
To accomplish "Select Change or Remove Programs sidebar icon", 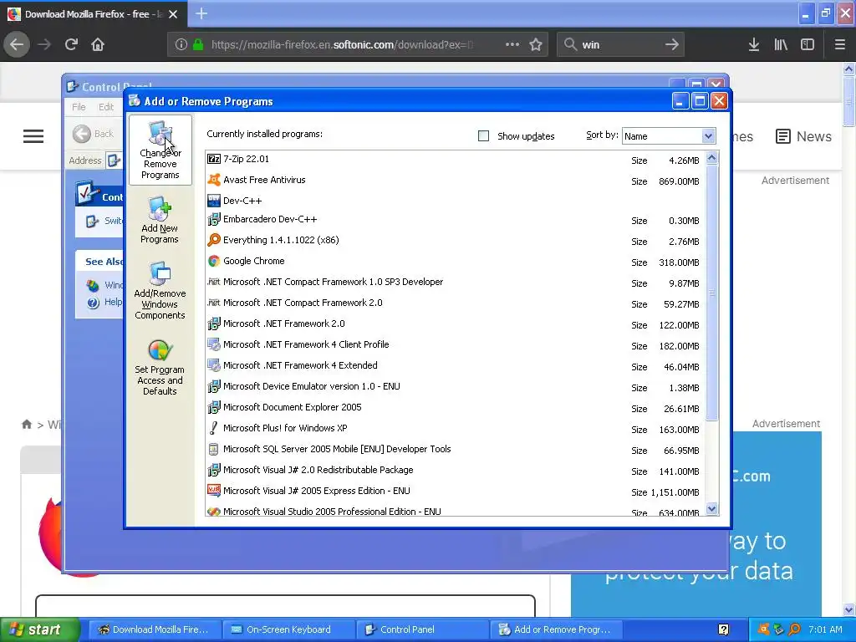I will [x=160, y=150].
